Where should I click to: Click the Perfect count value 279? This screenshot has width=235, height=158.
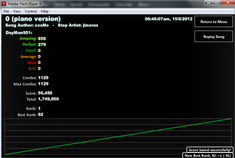click(42, 45)
